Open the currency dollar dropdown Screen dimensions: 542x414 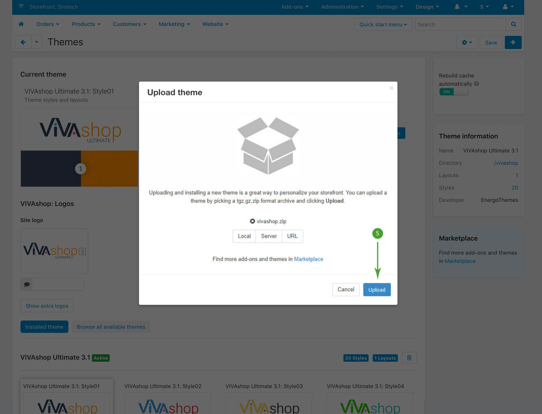click(484, 7)
